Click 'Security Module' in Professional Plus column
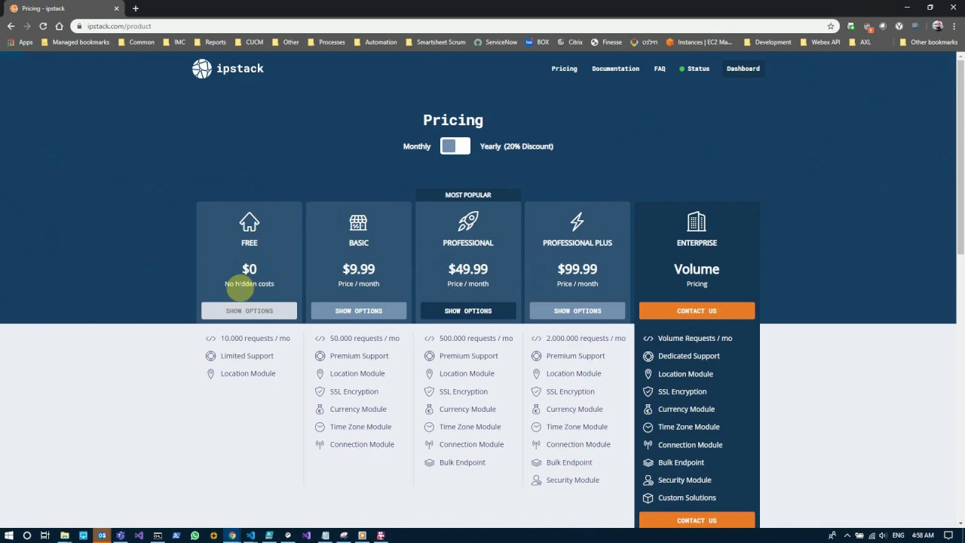 click(x=573, y=480)
